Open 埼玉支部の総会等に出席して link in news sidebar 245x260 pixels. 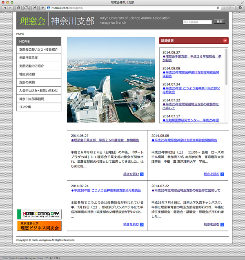[x=191, y=106]
